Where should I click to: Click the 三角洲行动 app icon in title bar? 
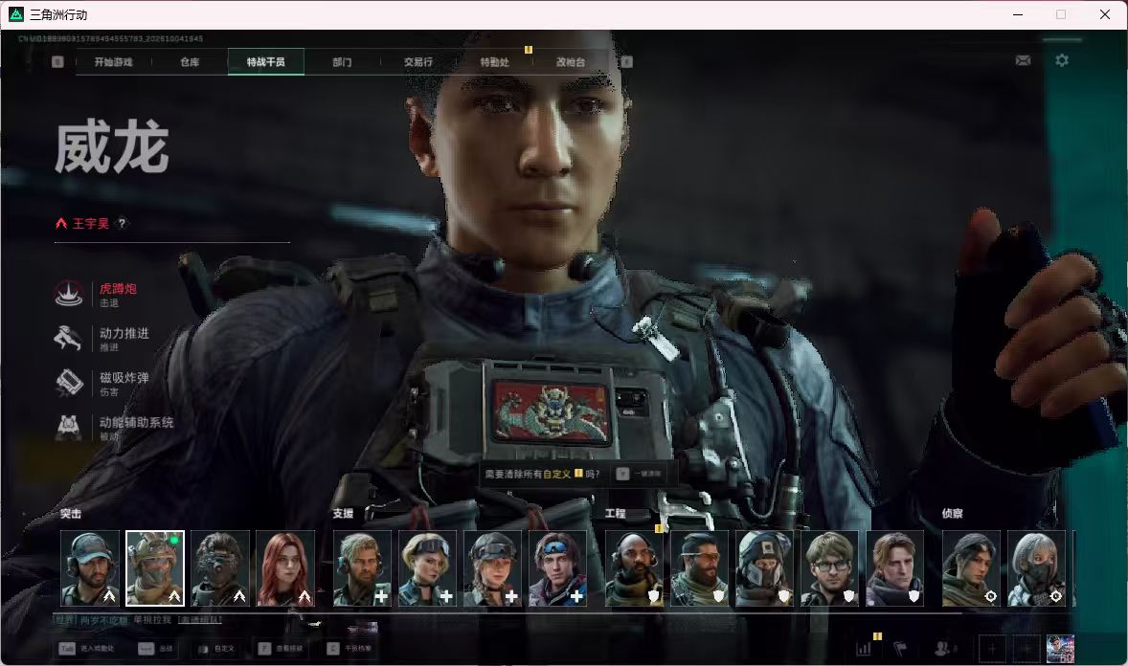[x=16, y=14]
